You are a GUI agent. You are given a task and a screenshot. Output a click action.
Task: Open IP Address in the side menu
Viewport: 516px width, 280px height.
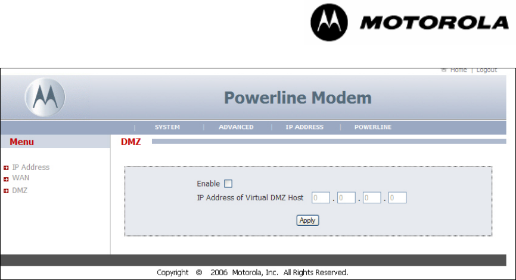tap(31, 168)
